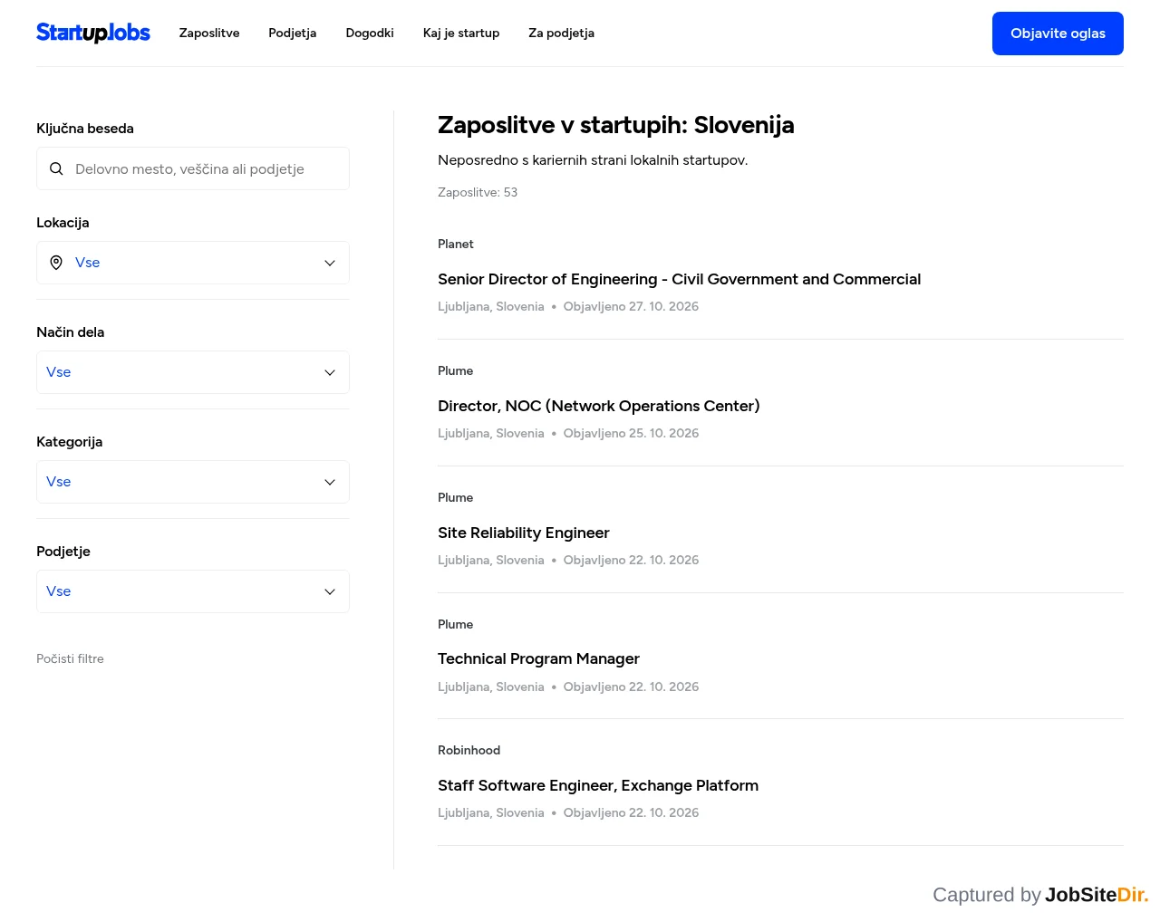The image size is (1160, 922).
Task: Open the Zaposlitve menu item
Action: (x=209, y=33)
